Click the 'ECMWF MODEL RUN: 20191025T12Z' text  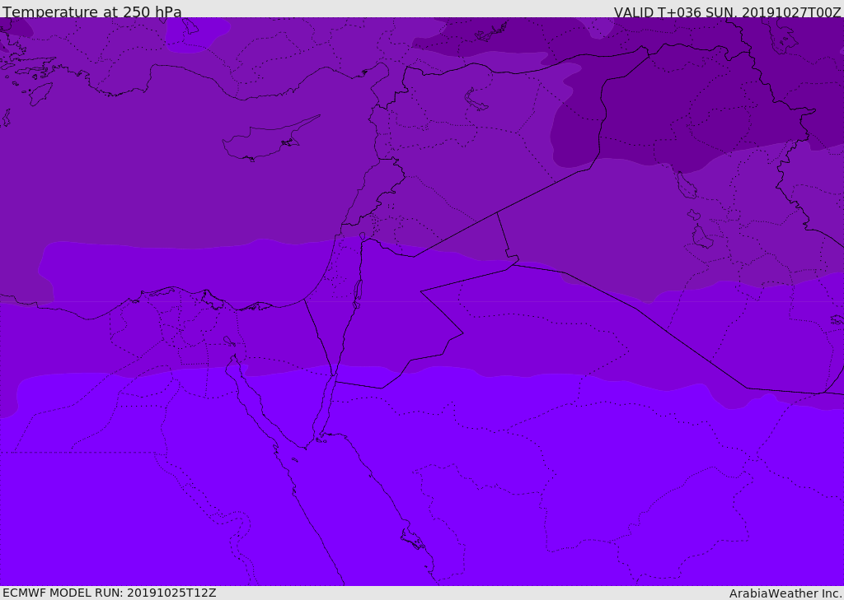click(110, 593)
